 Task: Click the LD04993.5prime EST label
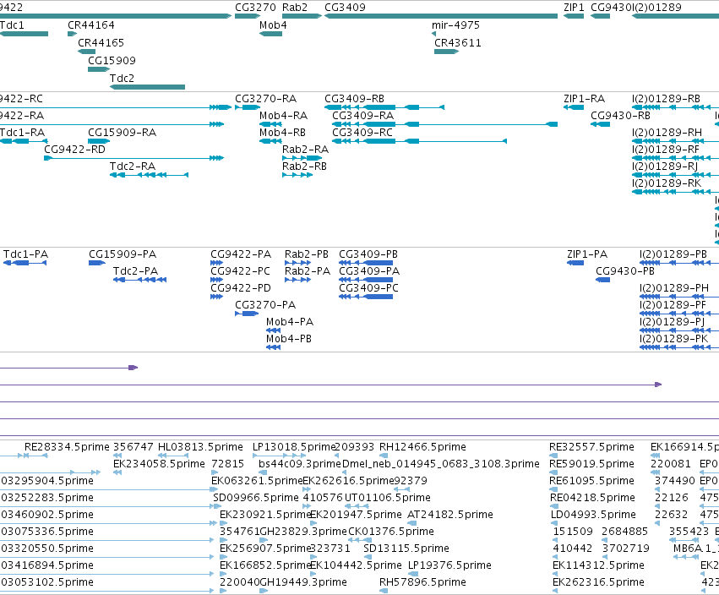tap(593, 515)
